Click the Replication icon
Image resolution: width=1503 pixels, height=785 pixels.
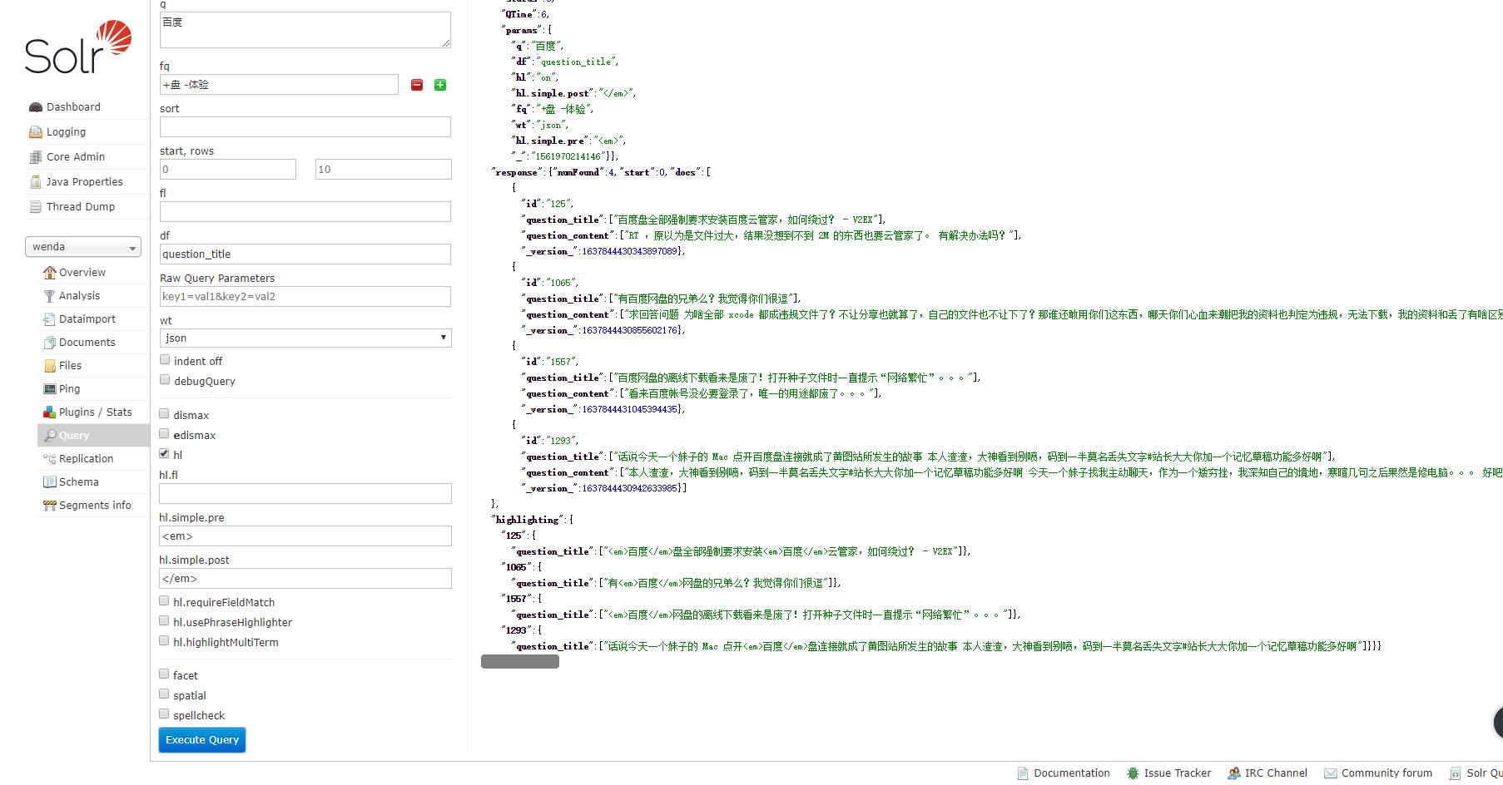click(50, 459)
